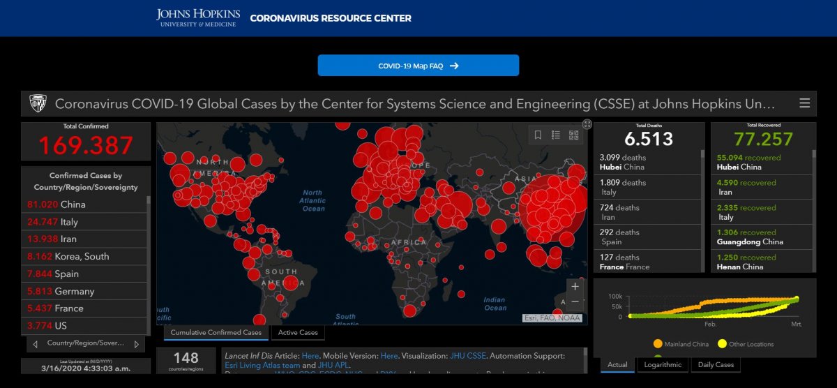The height and width of the screenshot is (388, 837).
Task: Go to next list with right arrow
Action: click(x=136, y=344)
